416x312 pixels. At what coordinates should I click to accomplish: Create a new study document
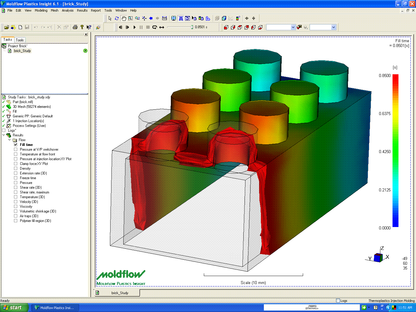coord(20,27)
